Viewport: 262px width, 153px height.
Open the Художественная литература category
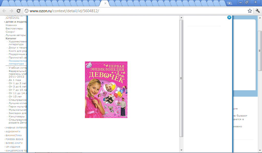click(x=18, y=43)
